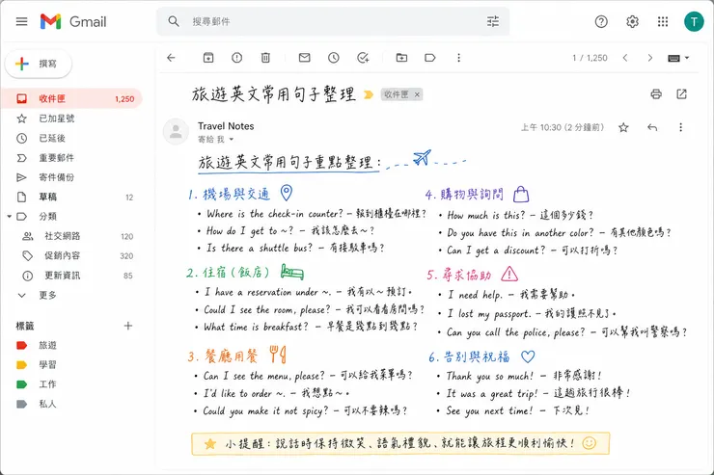The image size is (714, 475).
Task: Go back to inbox arrow
Action: 171,58
